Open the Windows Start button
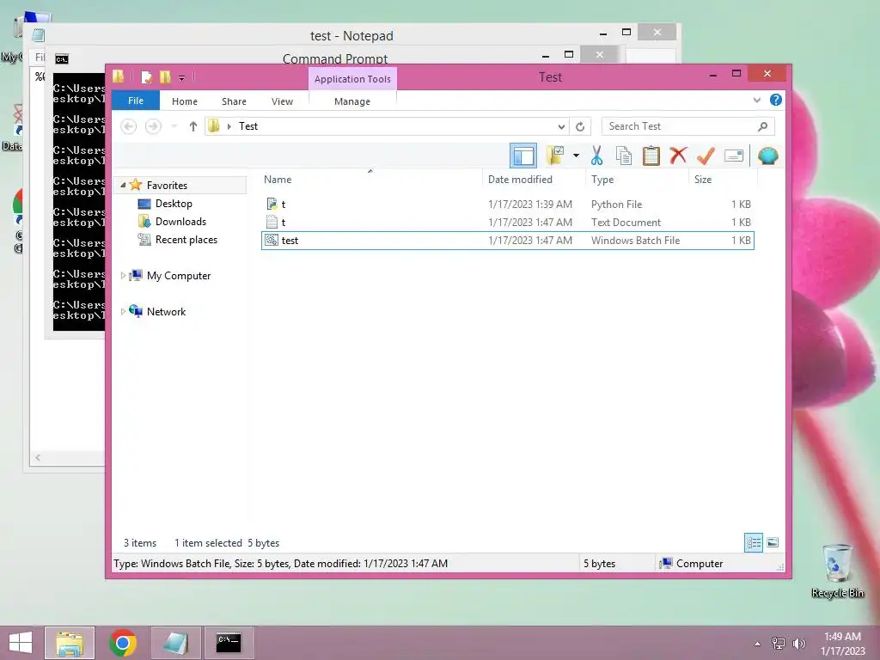The height and width of the screenshot is (660, 880). [21, 643]
